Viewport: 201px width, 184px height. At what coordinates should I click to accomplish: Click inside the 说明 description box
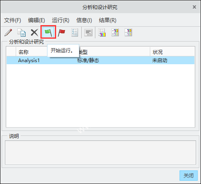tap(100, 152)
